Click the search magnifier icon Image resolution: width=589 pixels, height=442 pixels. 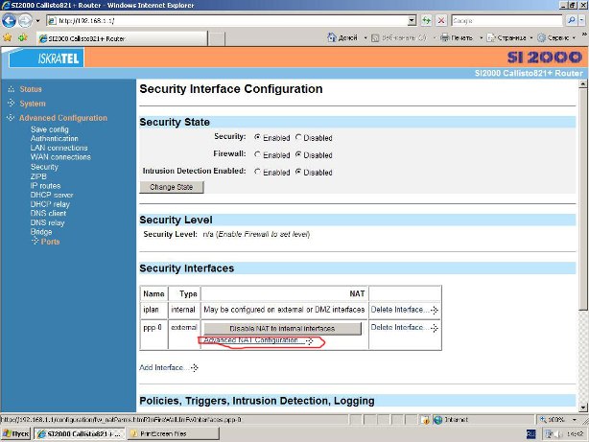(x=572, y=20)
